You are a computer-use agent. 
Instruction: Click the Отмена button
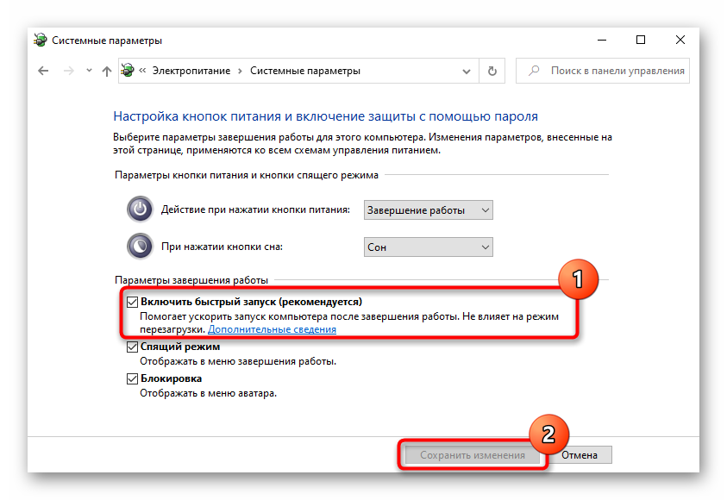579,455
